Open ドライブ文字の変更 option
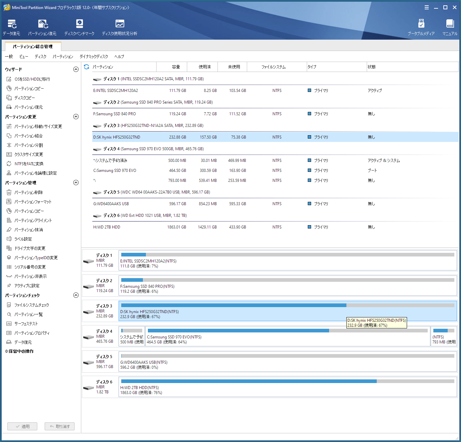The width and height of the screenshot is (461, 442). tap(26, 248)
